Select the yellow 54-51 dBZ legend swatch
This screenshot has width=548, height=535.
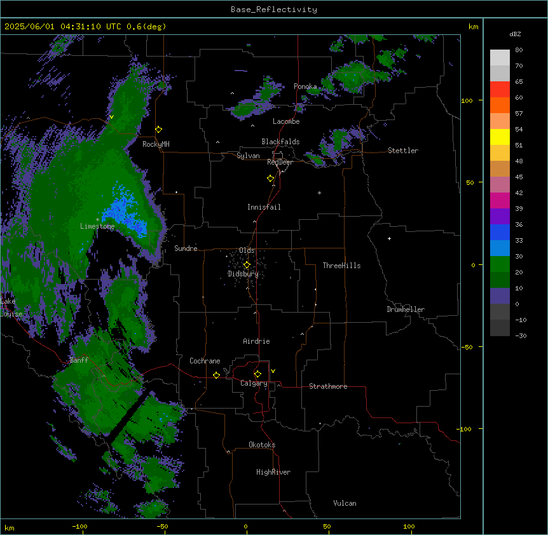pyautogui.click(x=500, y=137)
